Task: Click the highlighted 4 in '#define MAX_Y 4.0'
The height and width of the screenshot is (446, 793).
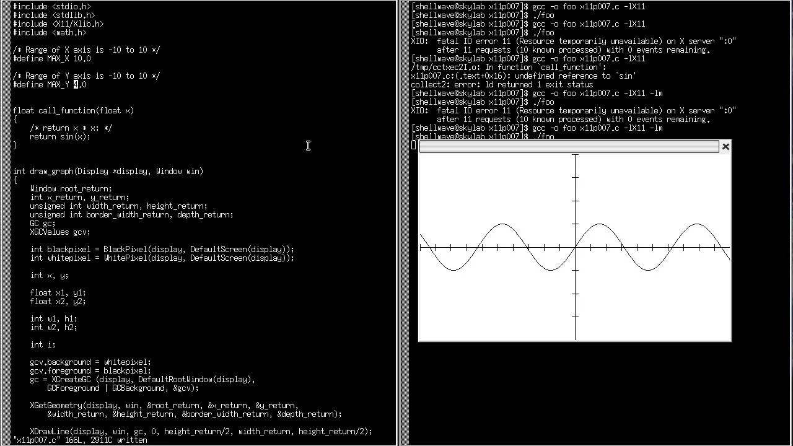Action: point(76,85)
